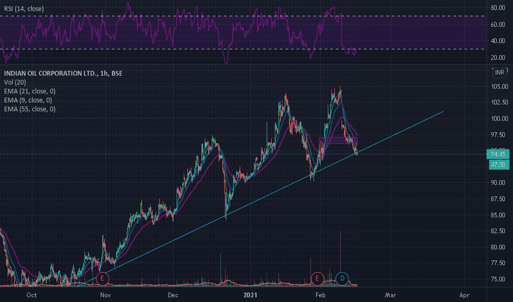
Task: Click the blue D dividend marker
Action: (342, 278)
